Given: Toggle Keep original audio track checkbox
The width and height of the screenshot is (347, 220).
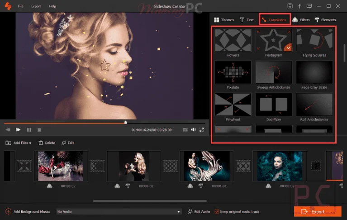Looking at the screenshot, I should coord(217,211).
